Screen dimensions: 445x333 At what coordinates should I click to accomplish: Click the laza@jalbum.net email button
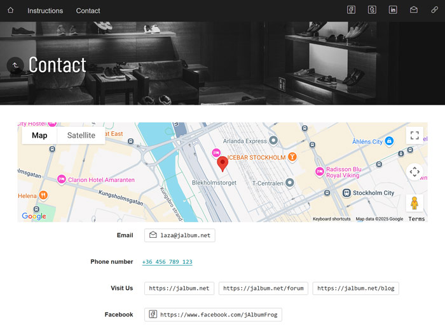[180, 235]
